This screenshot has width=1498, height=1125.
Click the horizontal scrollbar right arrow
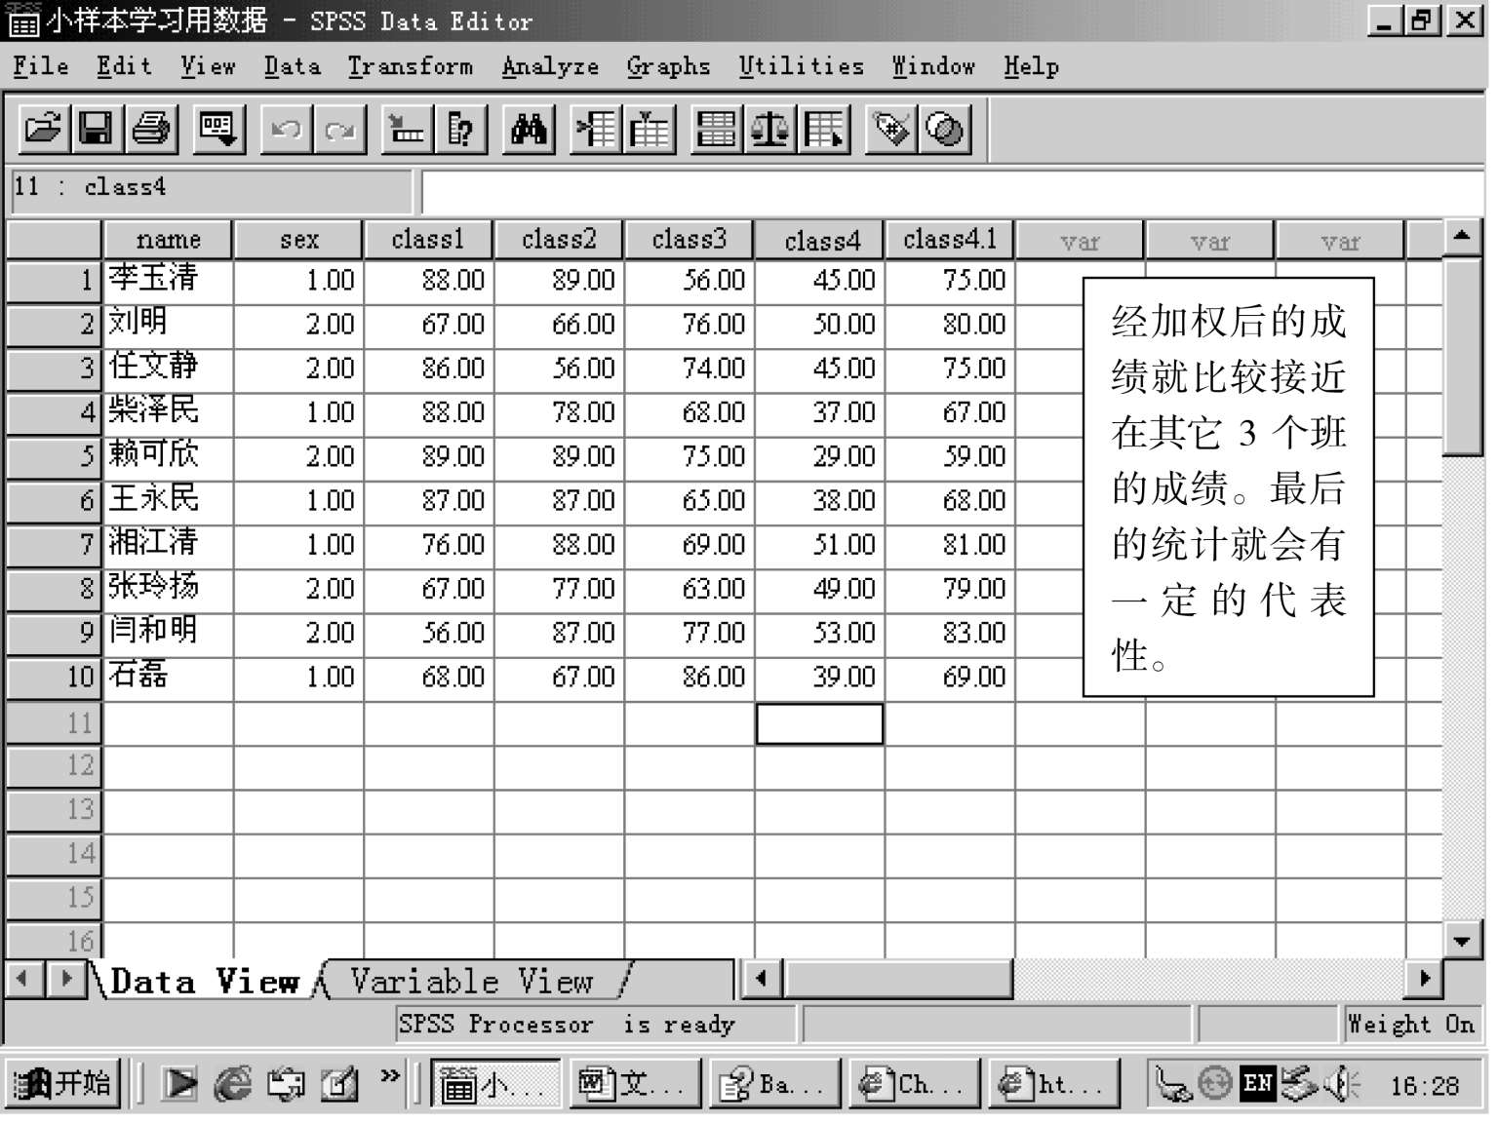coord(1424,978)
